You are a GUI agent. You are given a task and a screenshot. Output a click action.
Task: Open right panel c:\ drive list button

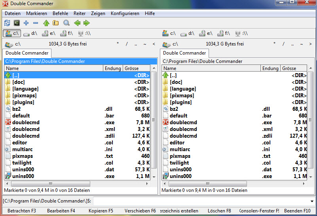point(170,44)
